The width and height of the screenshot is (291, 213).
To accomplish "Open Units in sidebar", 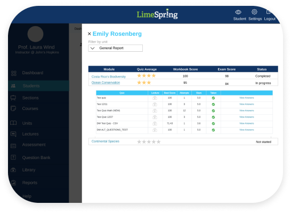I will coord(38,123).
